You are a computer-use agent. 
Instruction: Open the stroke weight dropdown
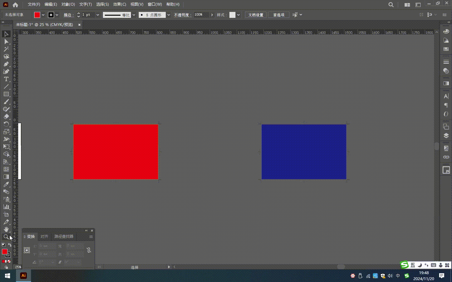[x=98, y=15]
